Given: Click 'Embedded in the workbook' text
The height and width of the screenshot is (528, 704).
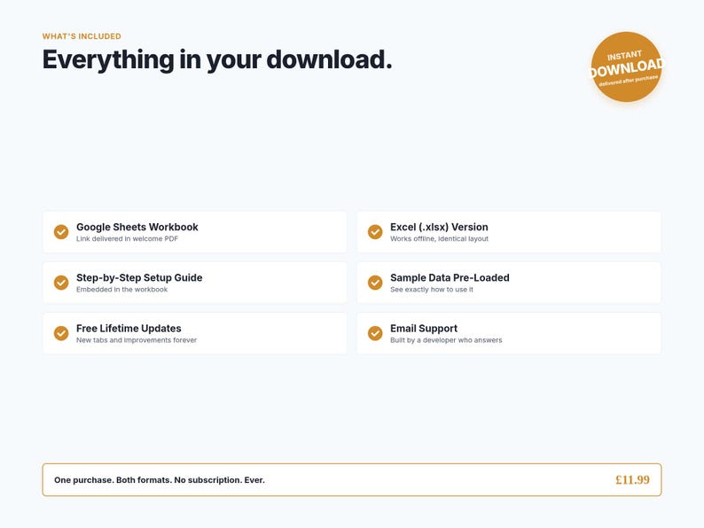Looking at the screenshot, I should [121, 290].
